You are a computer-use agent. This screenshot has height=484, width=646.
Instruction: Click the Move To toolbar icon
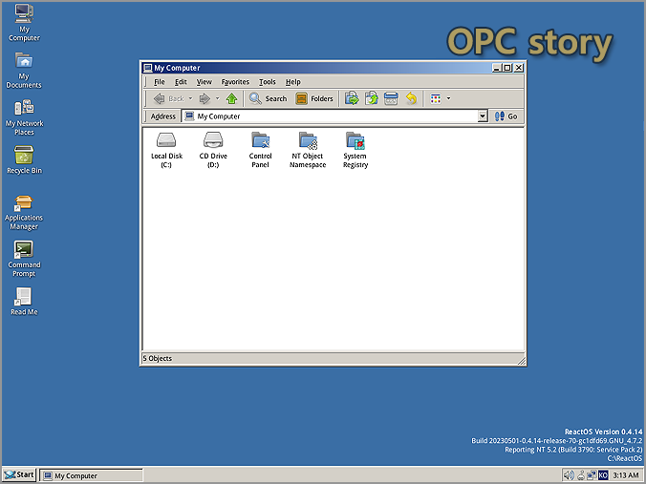(352, 98)
